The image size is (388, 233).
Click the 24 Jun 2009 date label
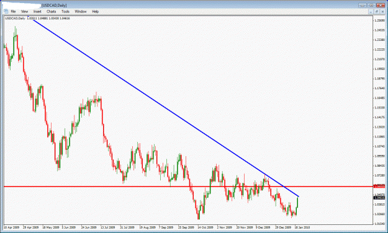click(89, 227)
